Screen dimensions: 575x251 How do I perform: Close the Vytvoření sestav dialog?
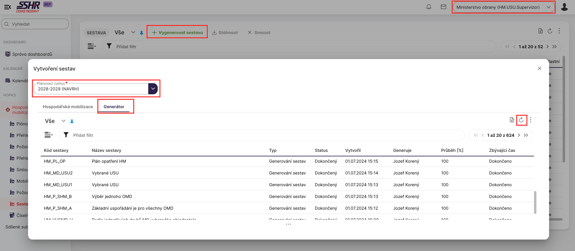539,68
